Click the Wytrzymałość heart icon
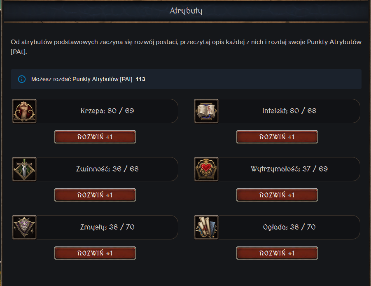The width and height of the screenshot is (371, 286). [x=206, y=169]
